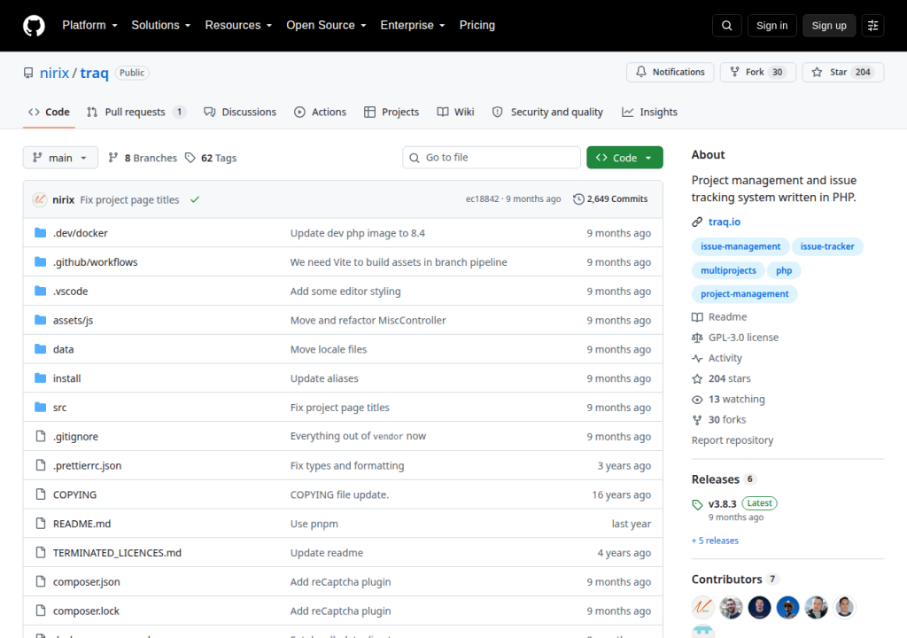Viewport: 907px width, 638px height.
Task: Click the link icon beside traq.io
Action: [x=697, y=222]
